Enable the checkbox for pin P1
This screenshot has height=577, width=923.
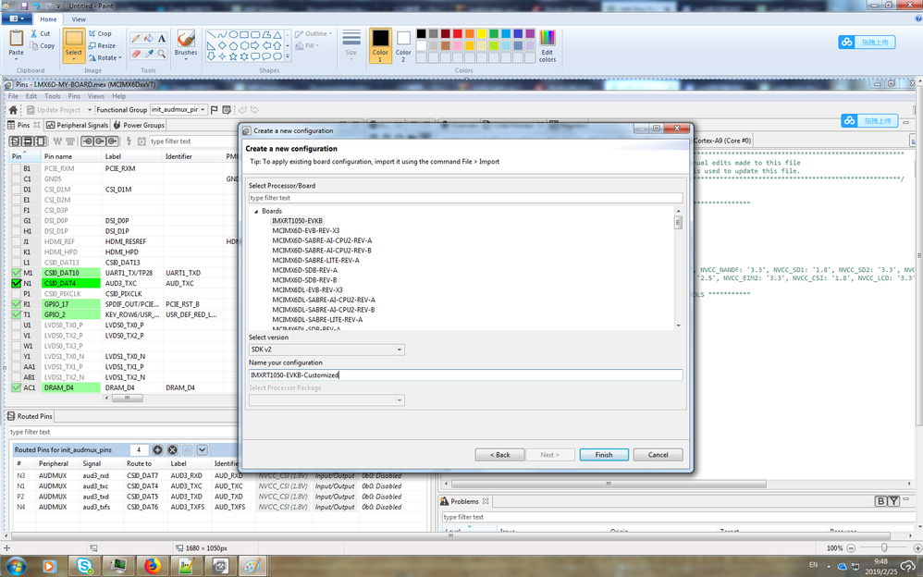pos(16,294)
